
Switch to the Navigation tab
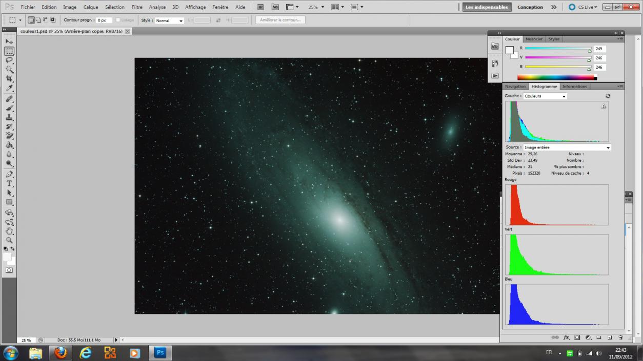(x=515, y=87)
